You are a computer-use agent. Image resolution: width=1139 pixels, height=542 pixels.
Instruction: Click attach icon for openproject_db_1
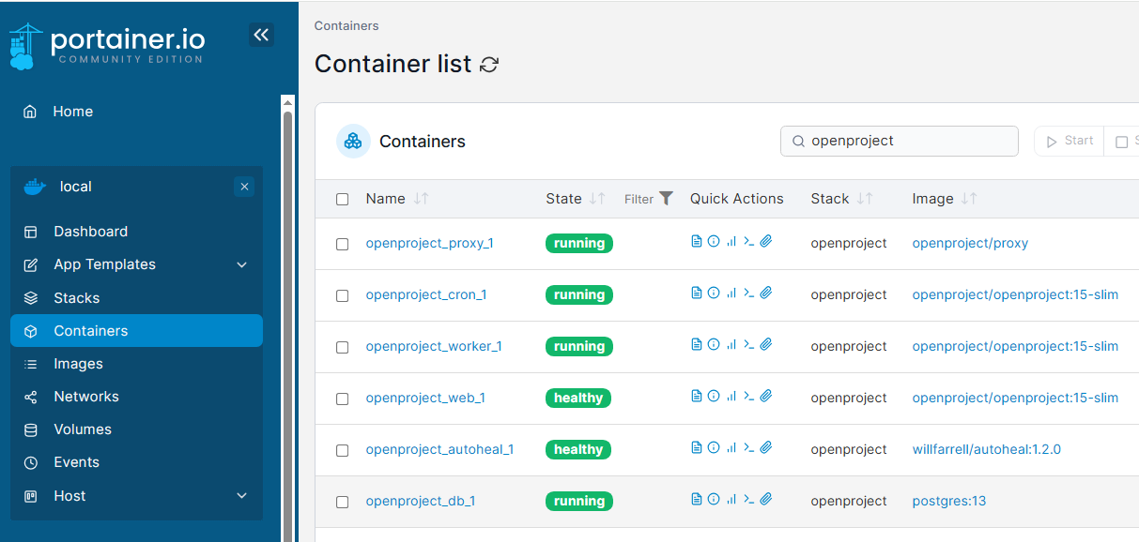point(766,500)
